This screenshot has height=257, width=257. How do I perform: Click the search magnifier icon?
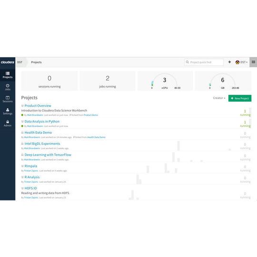point(188,62)
